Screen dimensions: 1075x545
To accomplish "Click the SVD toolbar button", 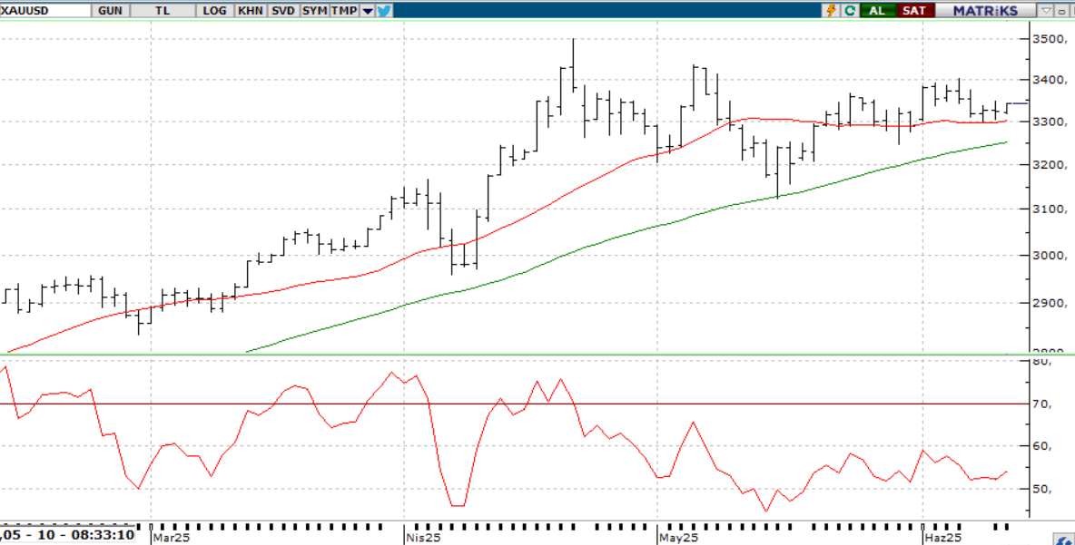I will 282,10.
